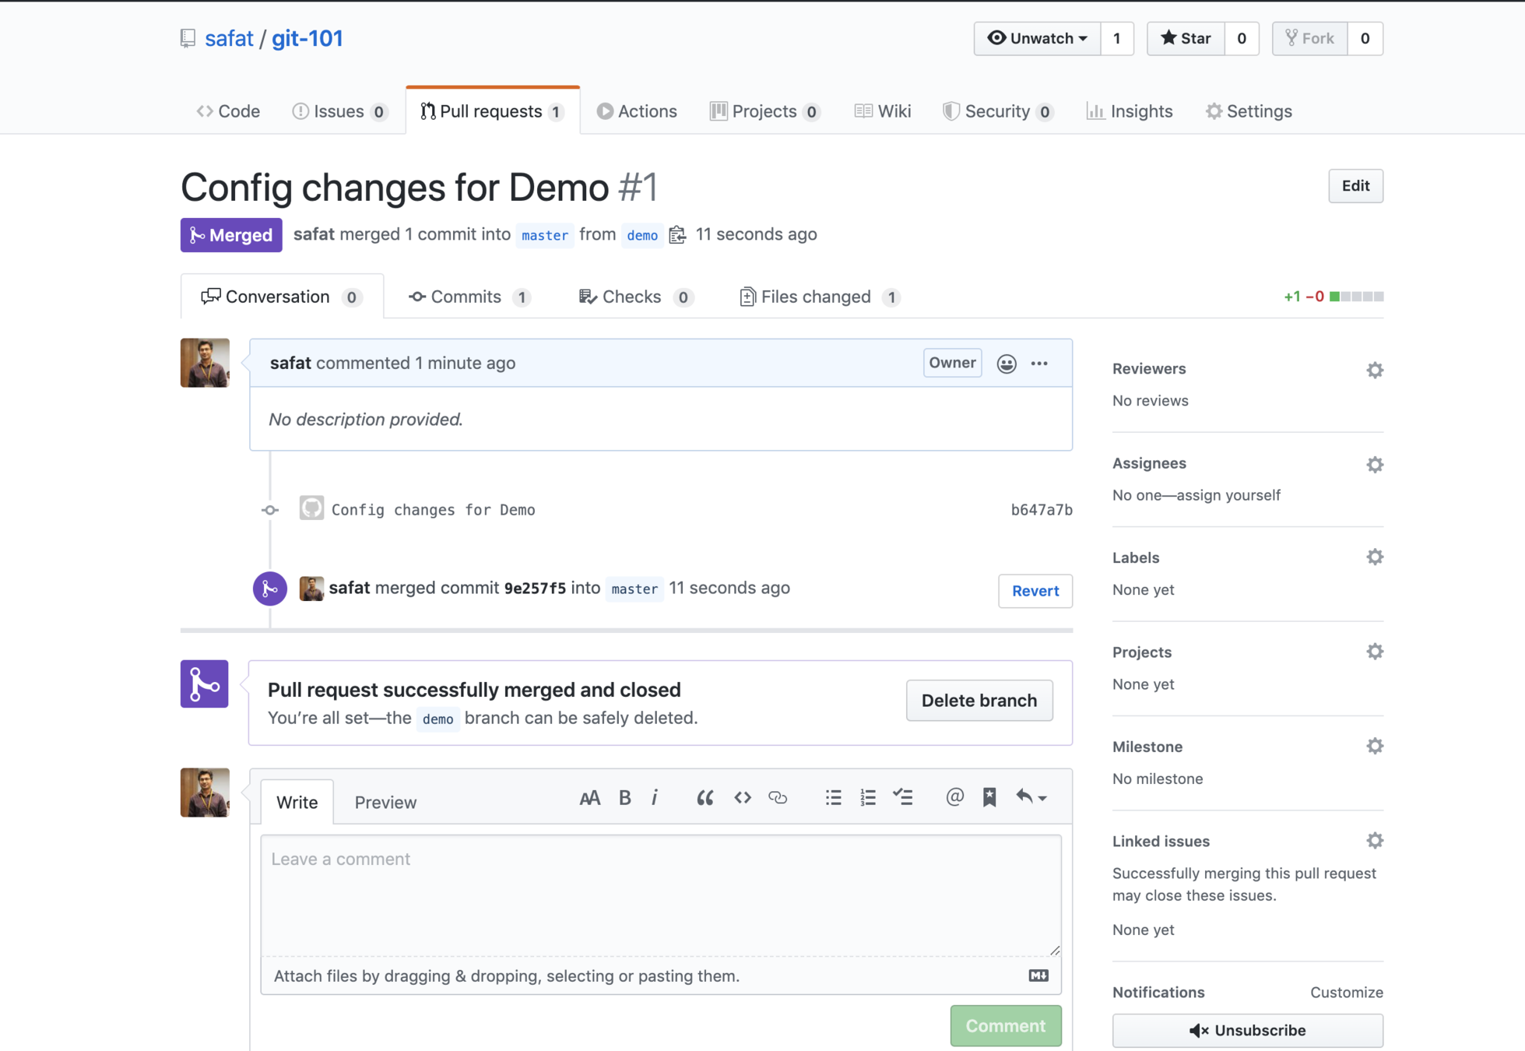Click the Delete branch button
The width and height of the screenshot is (1525, 1051).
[x=979, y=700]
